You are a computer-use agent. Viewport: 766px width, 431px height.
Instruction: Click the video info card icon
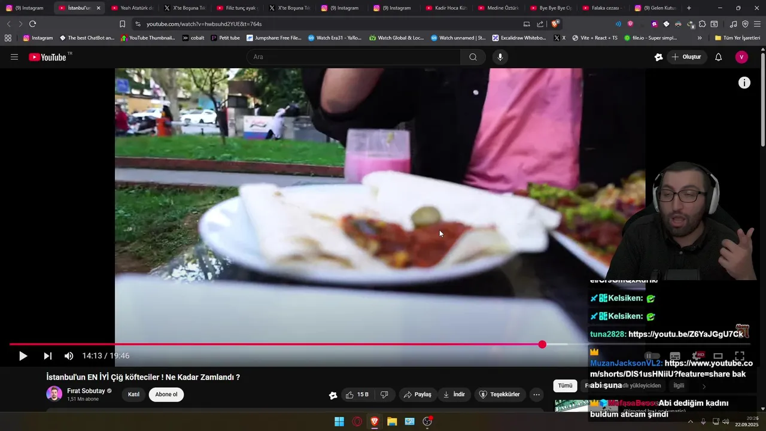click(744, 83)
